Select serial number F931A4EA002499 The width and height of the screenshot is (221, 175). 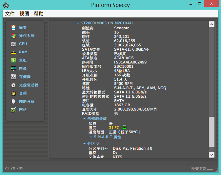pyautogui.click(x=131, y=62)
